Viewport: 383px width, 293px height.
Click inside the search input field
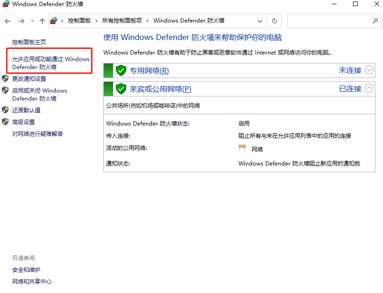point(331,21)
